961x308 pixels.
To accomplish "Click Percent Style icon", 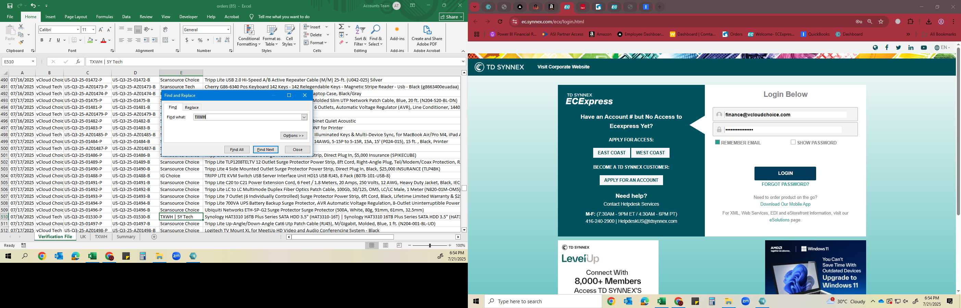I will click(x=200, y=40).
